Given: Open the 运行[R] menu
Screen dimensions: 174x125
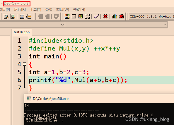Looking at the screenshot, I should [20, 10].
